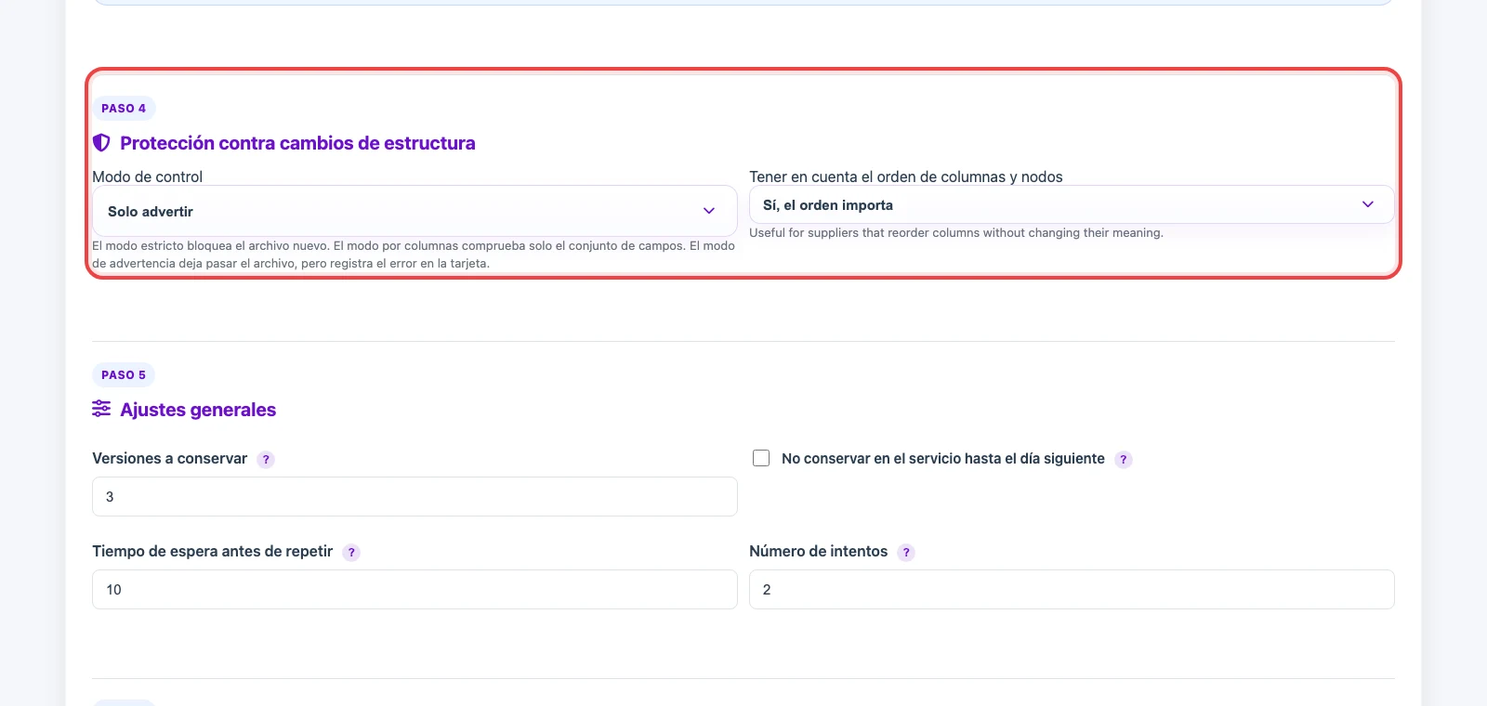Focus the Tiempo de espera antes de repetir field
The image size is (1487, 706).
tap(415, 589)
